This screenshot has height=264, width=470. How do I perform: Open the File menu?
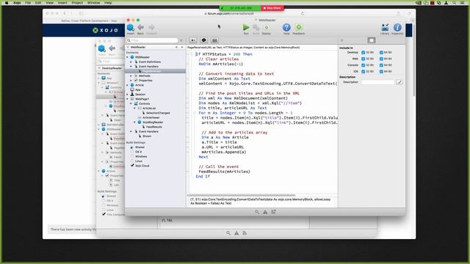(x=28, y=3)
